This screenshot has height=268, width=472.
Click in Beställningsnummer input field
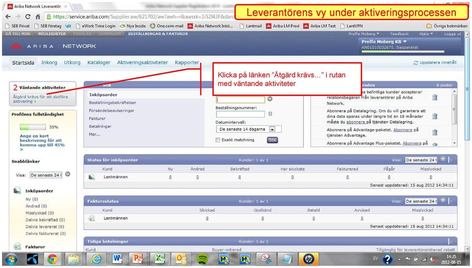240,114
